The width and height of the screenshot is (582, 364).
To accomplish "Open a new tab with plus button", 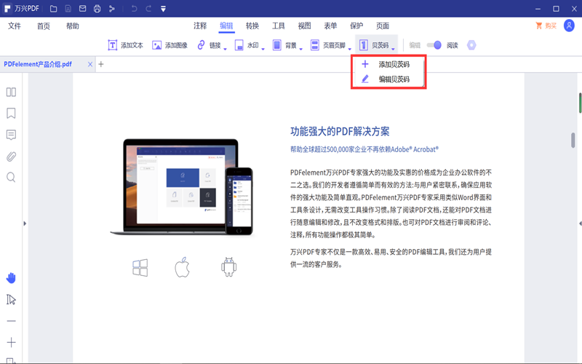I will click(x=101, y=64).
